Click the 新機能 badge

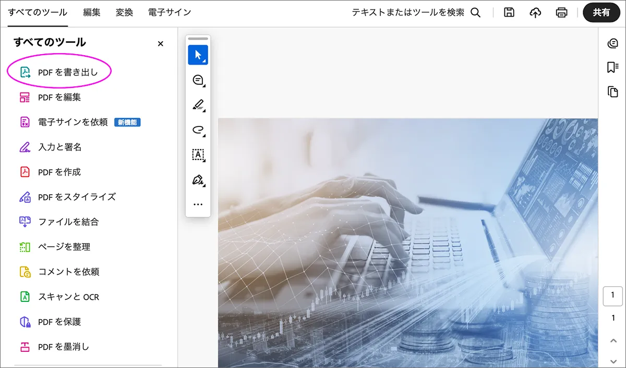[127, 122]
